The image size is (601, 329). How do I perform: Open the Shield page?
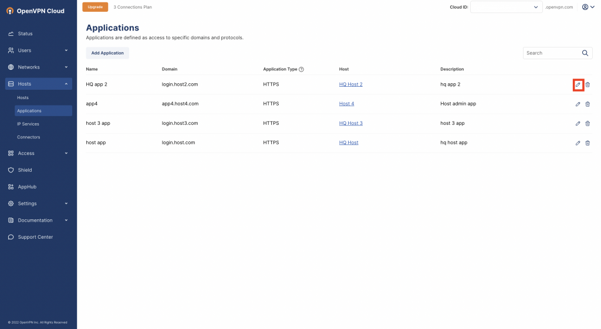pos(25,170)
